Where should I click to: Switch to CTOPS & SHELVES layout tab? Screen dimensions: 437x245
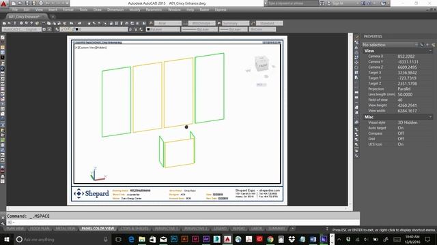[x=135, y=229]
